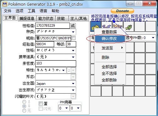Select the male ♂ radio button

24,102
